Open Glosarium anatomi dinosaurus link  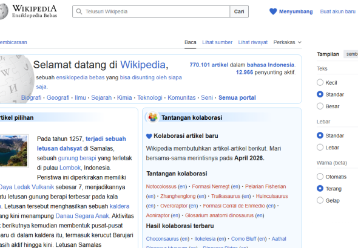point(219,215)
